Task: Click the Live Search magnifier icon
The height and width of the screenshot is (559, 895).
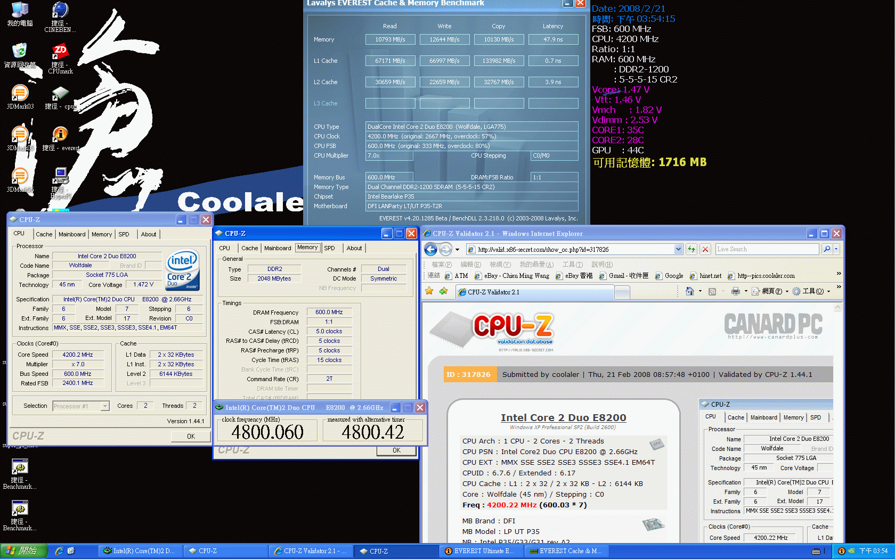Action: (826, 249)
